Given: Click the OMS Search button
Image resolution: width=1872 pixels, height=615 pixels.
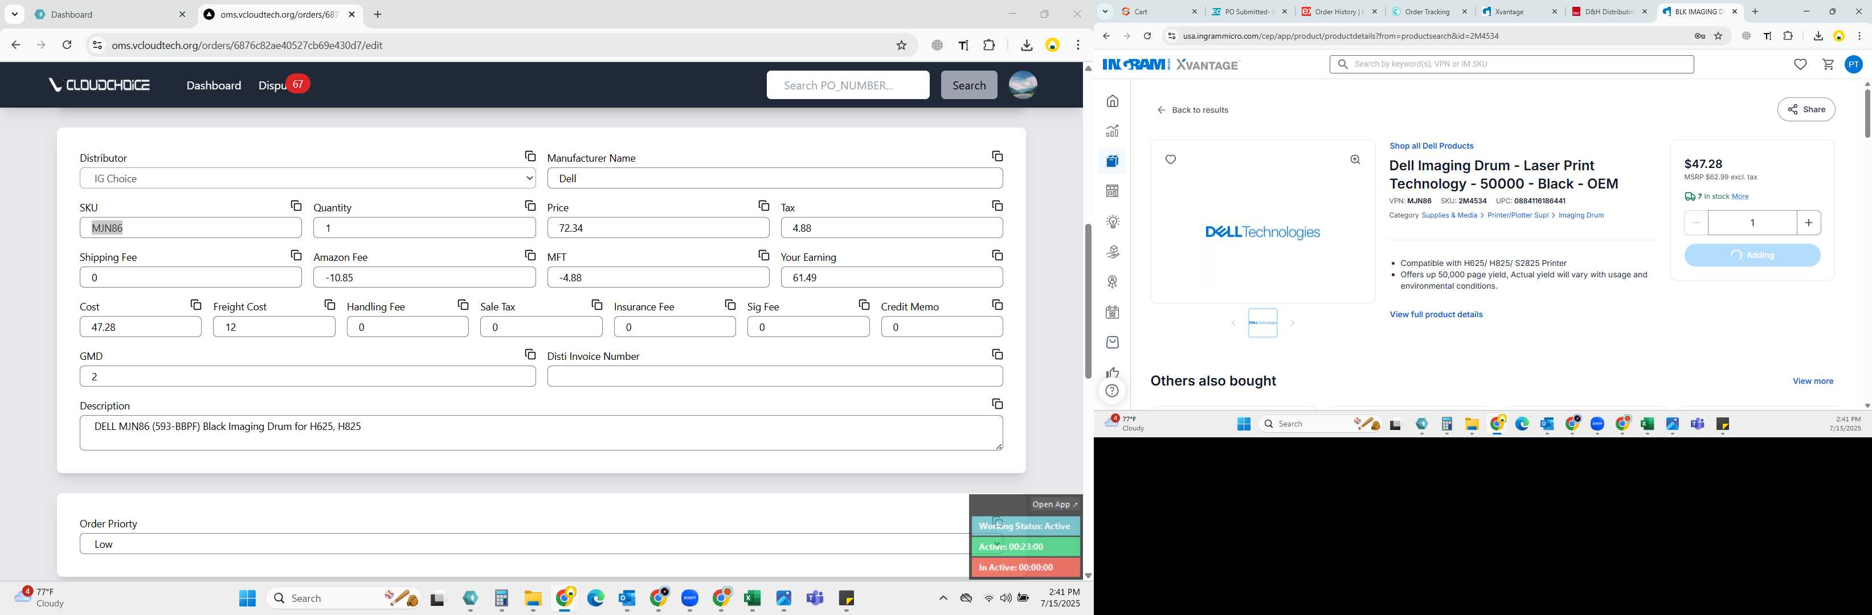Looking at the screenshot, I should pos(968,85).
